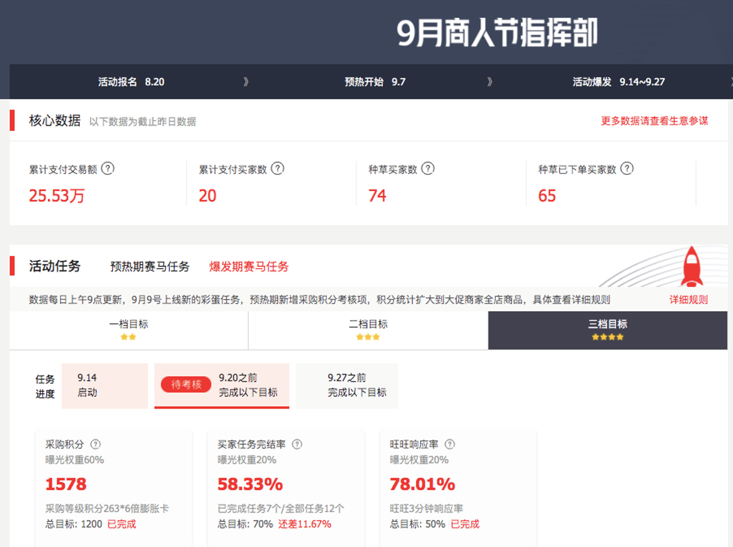Image resolution: width=733 pixels, height=547 pixels.
Task: Click the 待考核 status badge
Action: click(x=186, y=384)
